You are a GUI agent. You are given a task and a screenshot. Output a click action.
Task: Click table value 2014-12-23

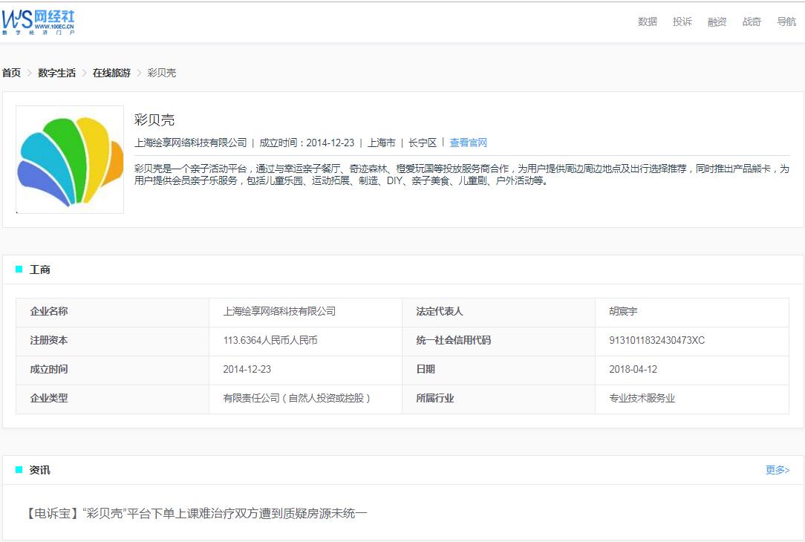[247, 369]
